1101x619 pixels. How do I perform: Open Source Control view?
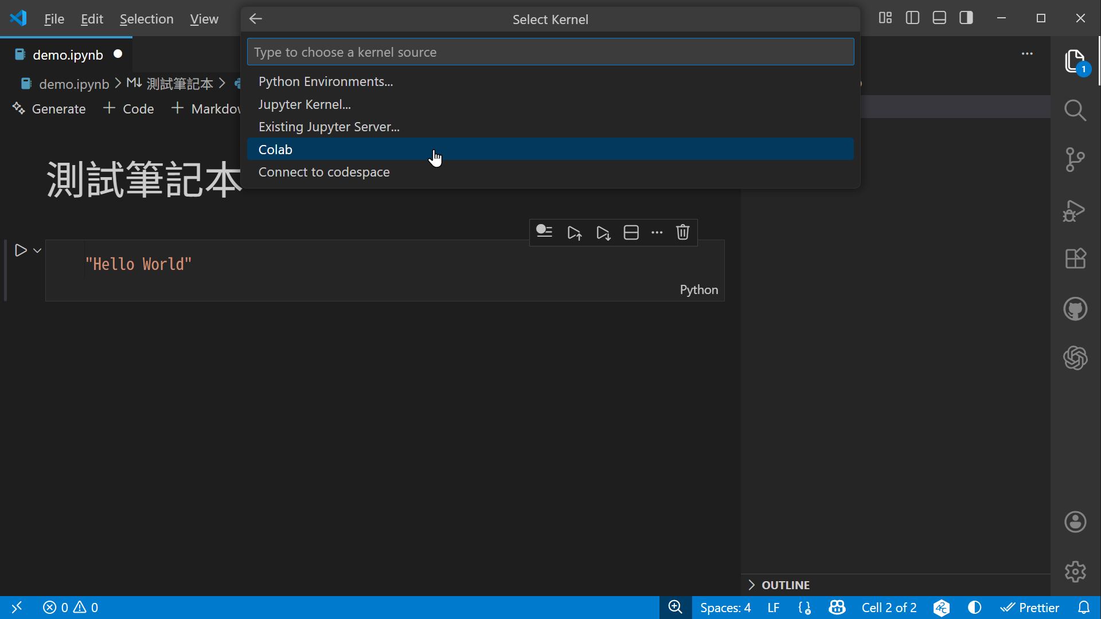(1075, 160)
